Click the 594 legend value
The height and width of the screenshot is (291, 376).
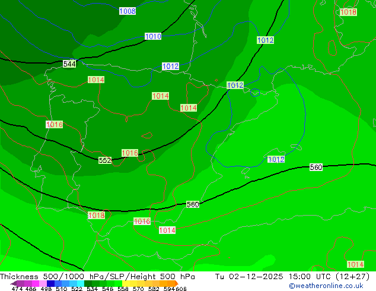[x=169, y=289]
